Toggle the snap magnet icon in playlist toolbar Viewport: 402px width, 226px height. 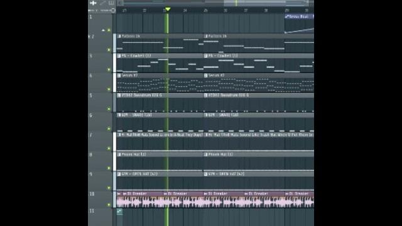point(93,3)
